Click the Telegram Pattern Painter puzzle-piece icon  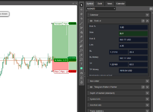(x=91, y=87)
